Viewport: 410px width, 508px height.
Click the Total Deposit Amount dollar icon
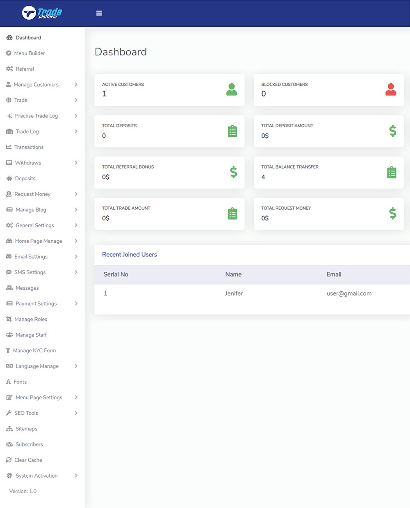[x=392, y=131]
